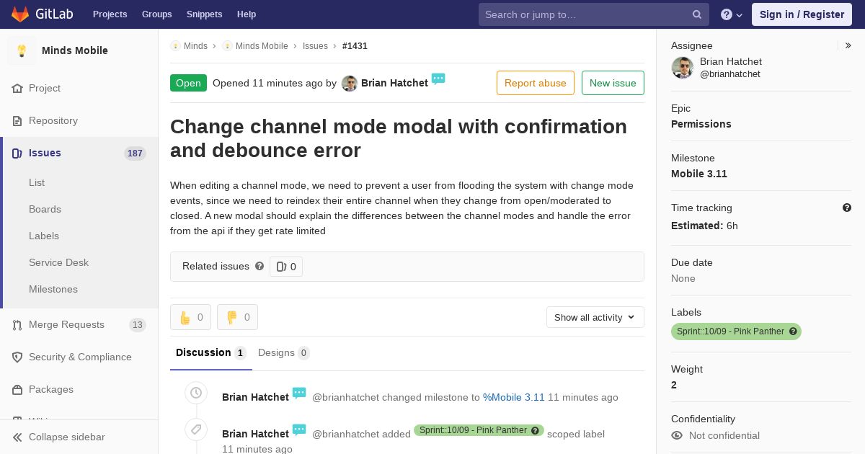Click the green Open status badge
Image resolution: width=865 pixels, height=454 pixels.
coord(188,83)
